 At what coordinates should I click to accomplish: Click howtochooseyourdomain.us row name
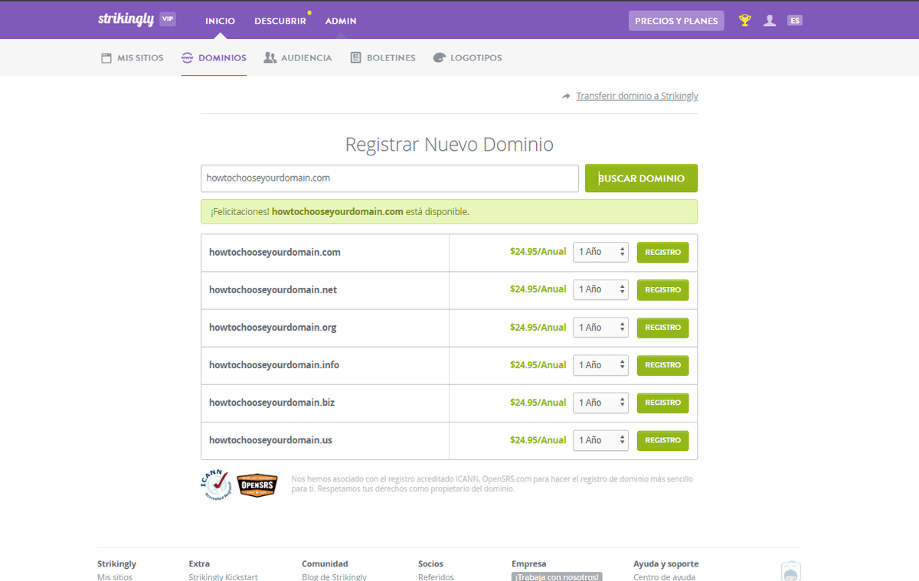tap(270, 440)
